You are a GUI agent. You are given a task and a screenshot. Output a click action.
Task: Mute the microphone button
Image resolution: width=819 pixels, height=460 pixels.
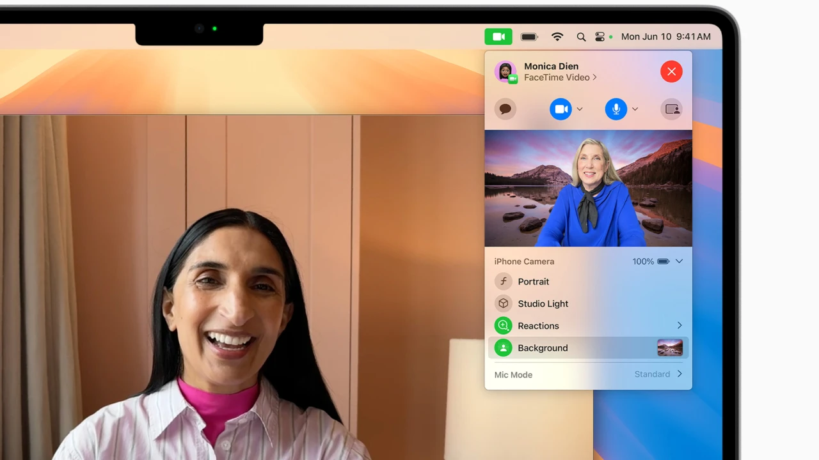click(616, 109)
